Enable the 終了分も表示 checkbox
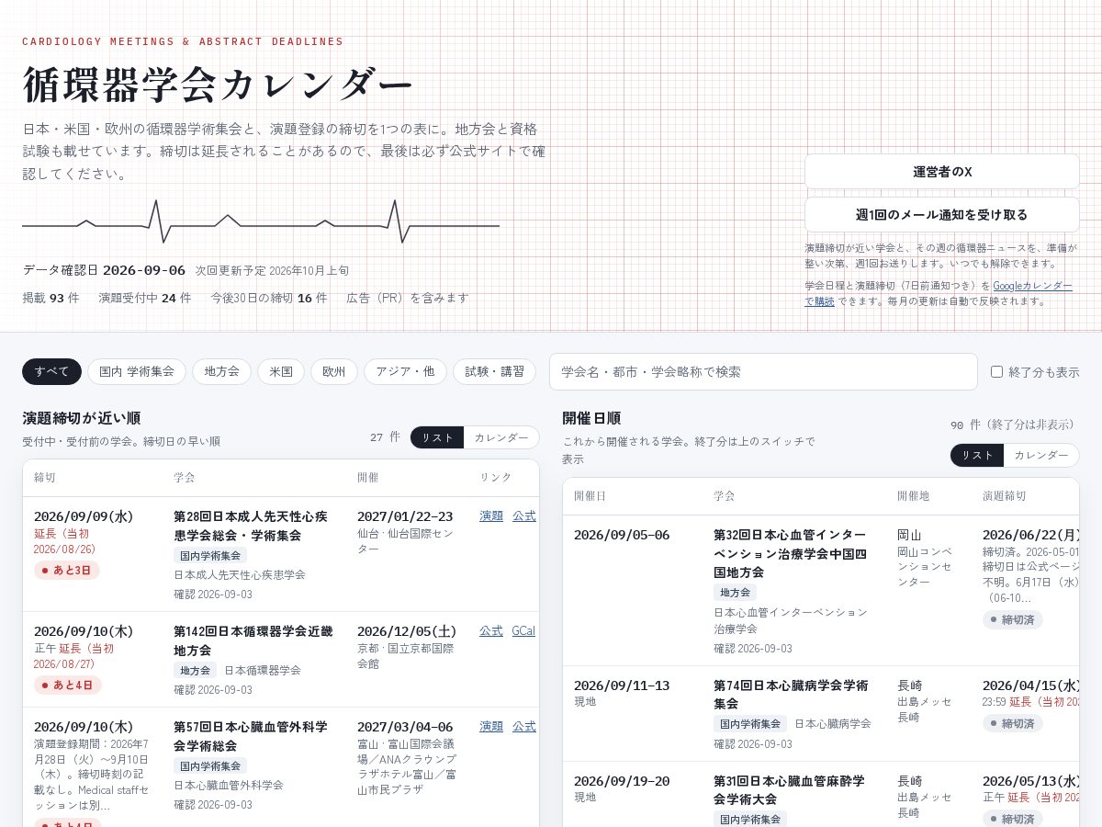The image size is (1102, 827). 996,372
